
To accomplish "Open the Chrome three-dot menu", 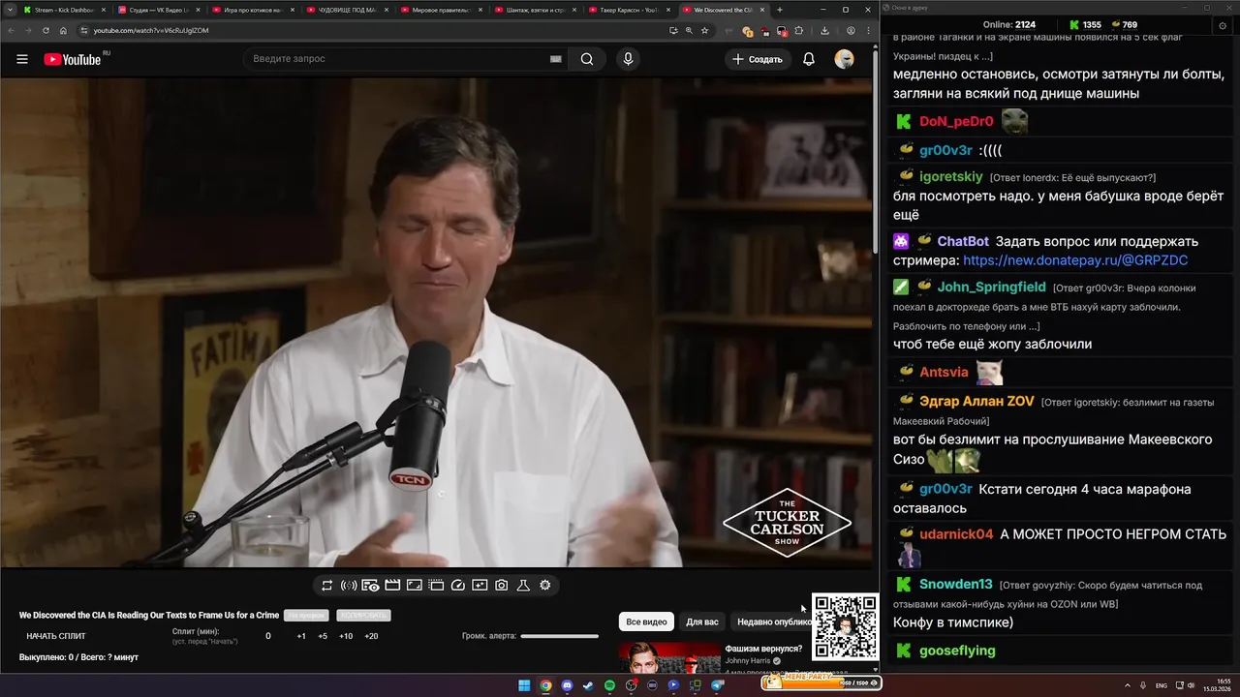I will click(867, 30).
